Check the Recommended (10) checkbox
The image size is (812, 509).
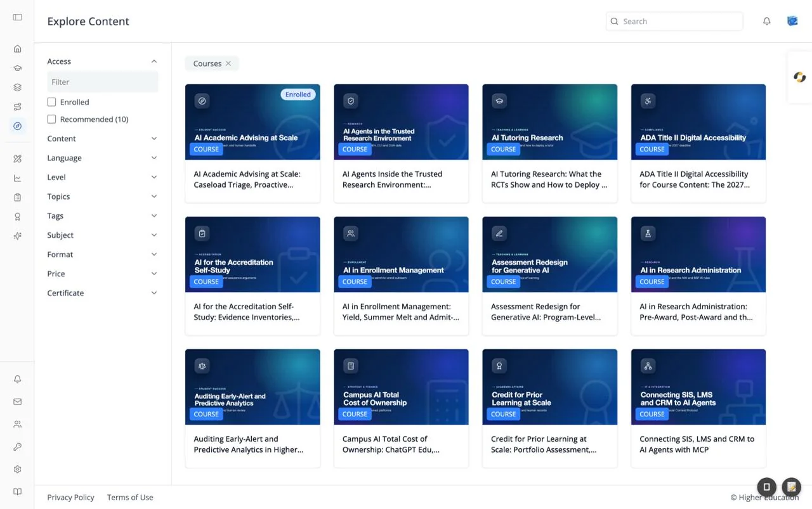coord(51,119)
